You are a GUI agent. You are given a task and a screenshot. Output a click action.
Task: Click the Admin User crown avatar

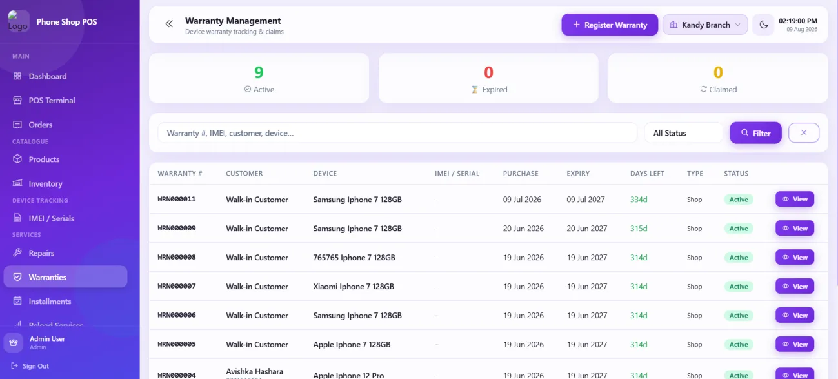[14, 343]
